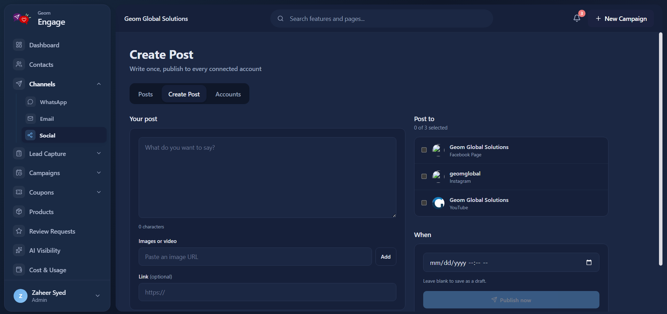Expand the Lead Capture chevron
This screenshot has height=314, width=667.
(99, 153)
